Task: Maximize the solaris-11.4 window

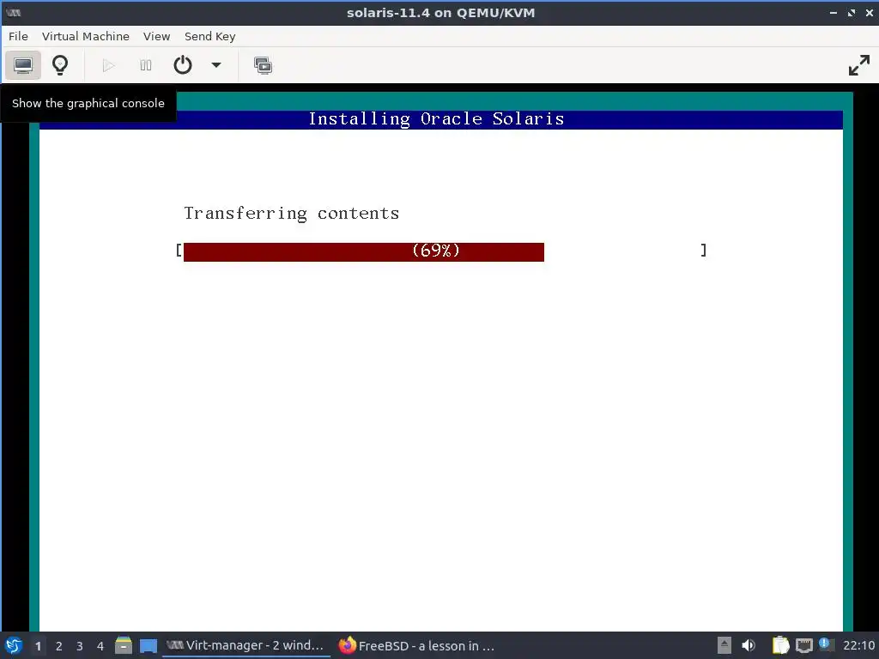Action: [x=852, y=13]
